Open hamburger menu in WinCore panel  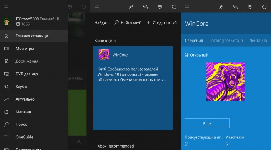187,7
